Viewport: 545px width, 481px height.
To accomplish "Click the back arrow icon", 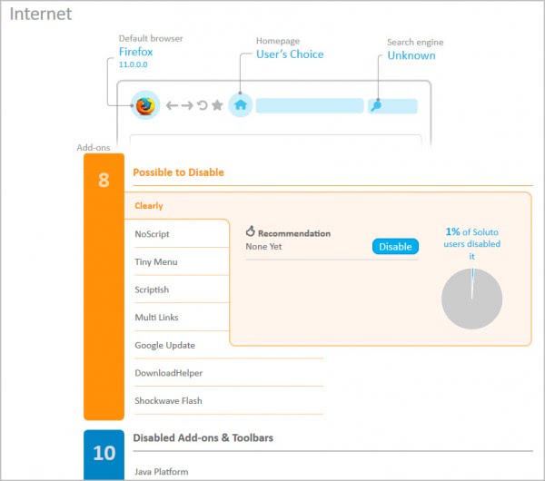I will click(x=172, y=105).
